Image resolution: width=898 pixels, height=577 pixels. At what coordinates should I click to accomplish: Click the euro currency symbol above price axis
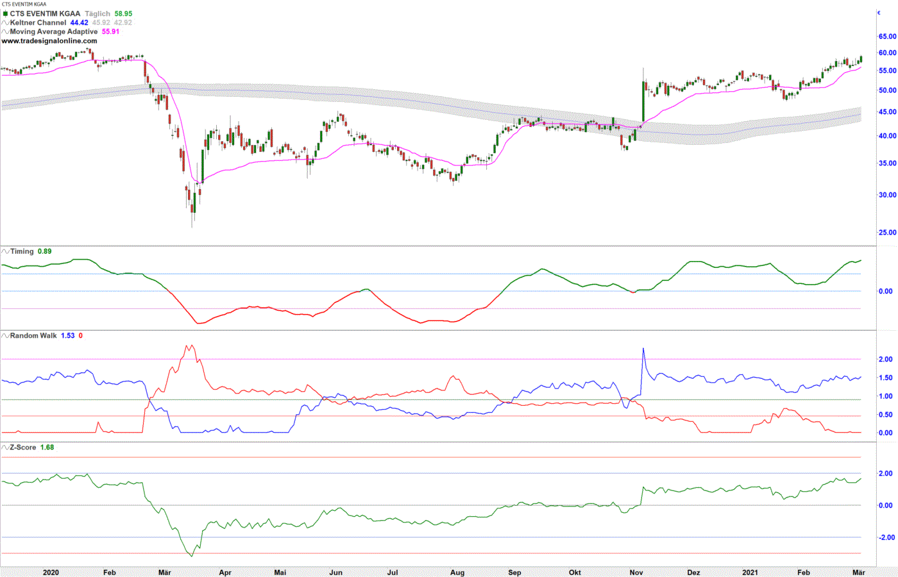tap(879, 13)
